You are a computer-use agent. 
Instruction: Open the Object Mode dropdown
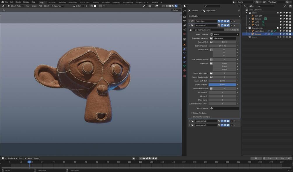(15, 6)
